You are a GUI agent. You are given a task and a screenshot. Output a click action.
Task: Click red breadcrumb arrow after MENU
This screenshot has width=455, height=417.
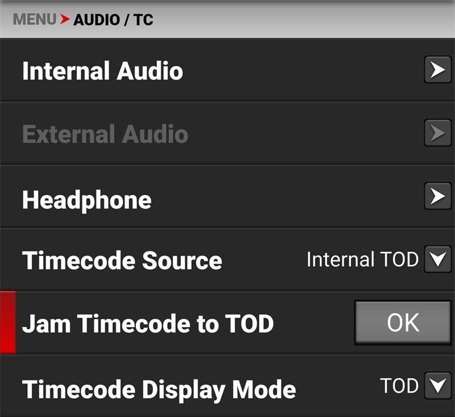(x=65, y=19)
